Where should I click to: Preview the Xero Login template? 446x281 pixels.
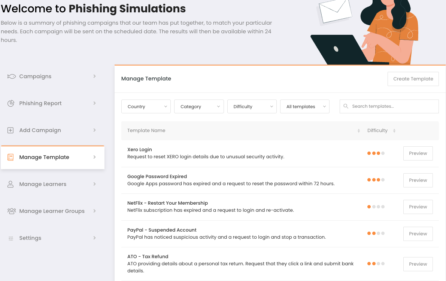point(418,153)
